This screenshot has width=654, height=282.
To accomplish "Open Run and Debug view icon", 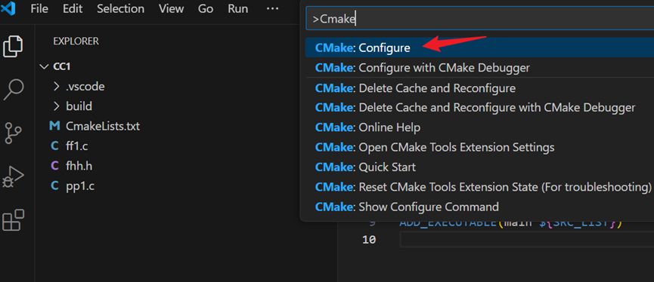I will 14,176.
